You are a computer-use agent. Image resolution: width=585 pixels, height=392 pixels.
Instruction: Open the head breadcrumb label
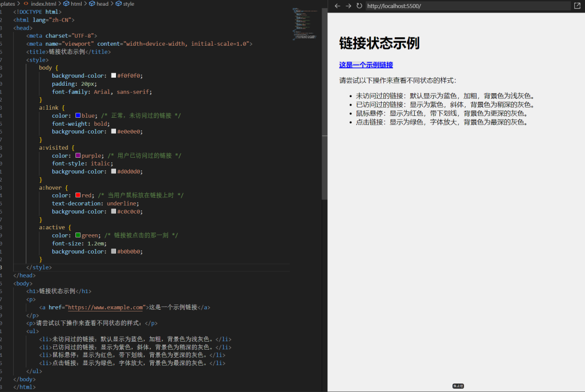(102, 3)
